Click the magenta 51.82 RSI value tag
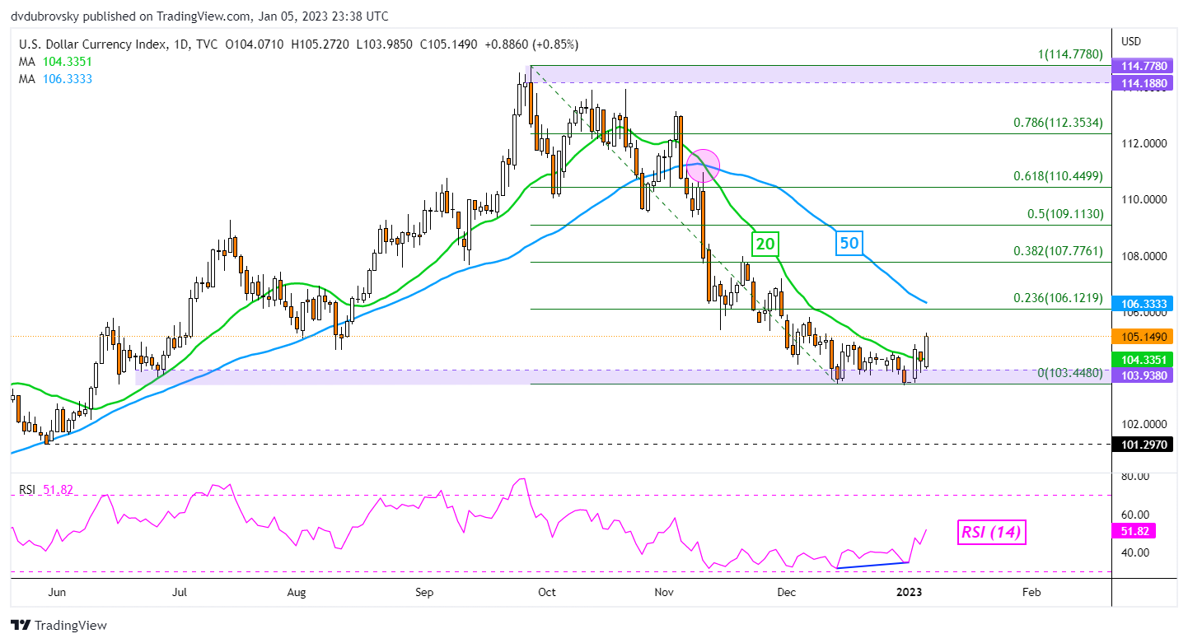This screenshot has height=643, width=1188. tap(1133, 530)
